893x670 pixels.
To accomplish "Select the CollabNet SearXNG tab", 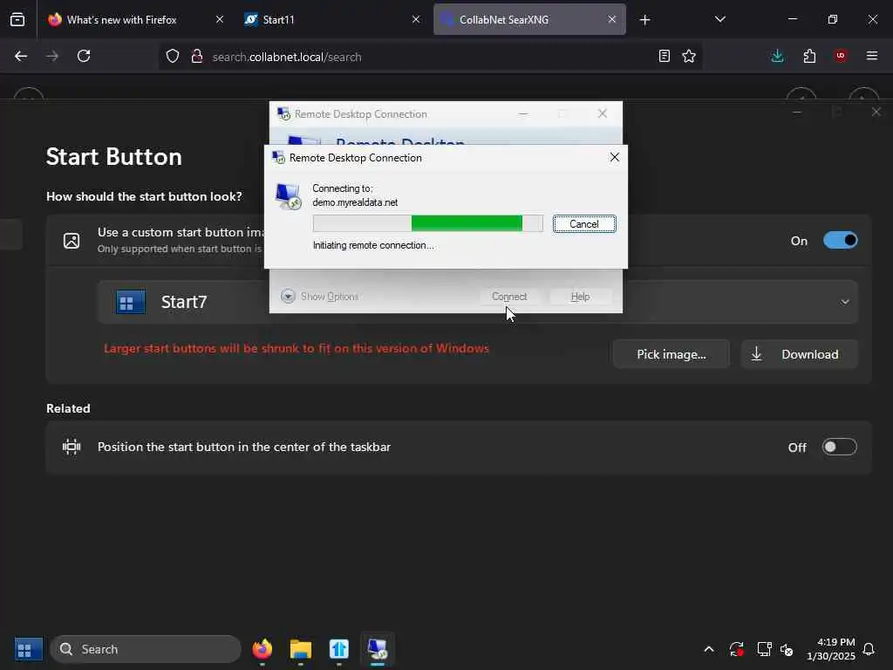I will click(x=504, y=19).
